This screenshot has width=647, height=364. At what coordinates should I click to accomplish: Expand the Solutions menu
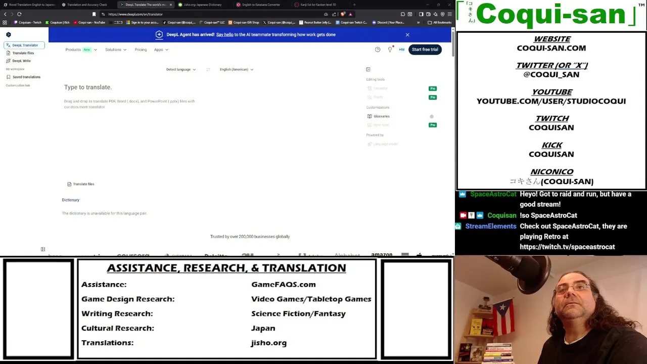(x=116, y=50)
